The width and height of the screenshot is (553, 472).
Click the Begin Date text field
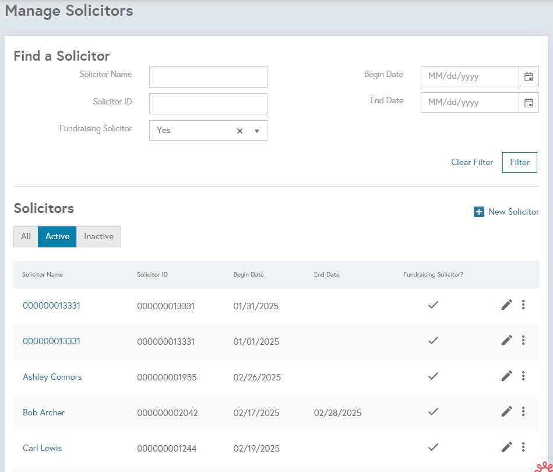click(470, 76)
